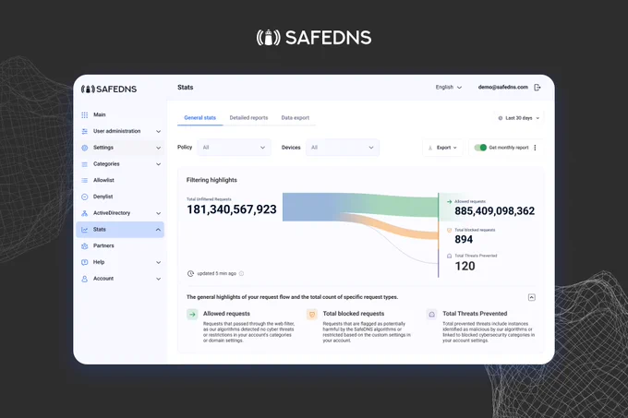Click the 181,340,567,923 total requests value

232,209
